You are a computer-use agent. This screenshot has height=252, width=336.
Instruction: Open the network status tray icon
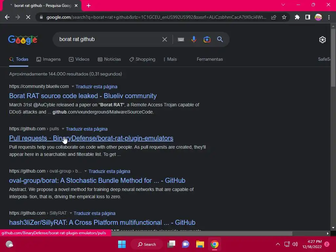pos(287,244)
